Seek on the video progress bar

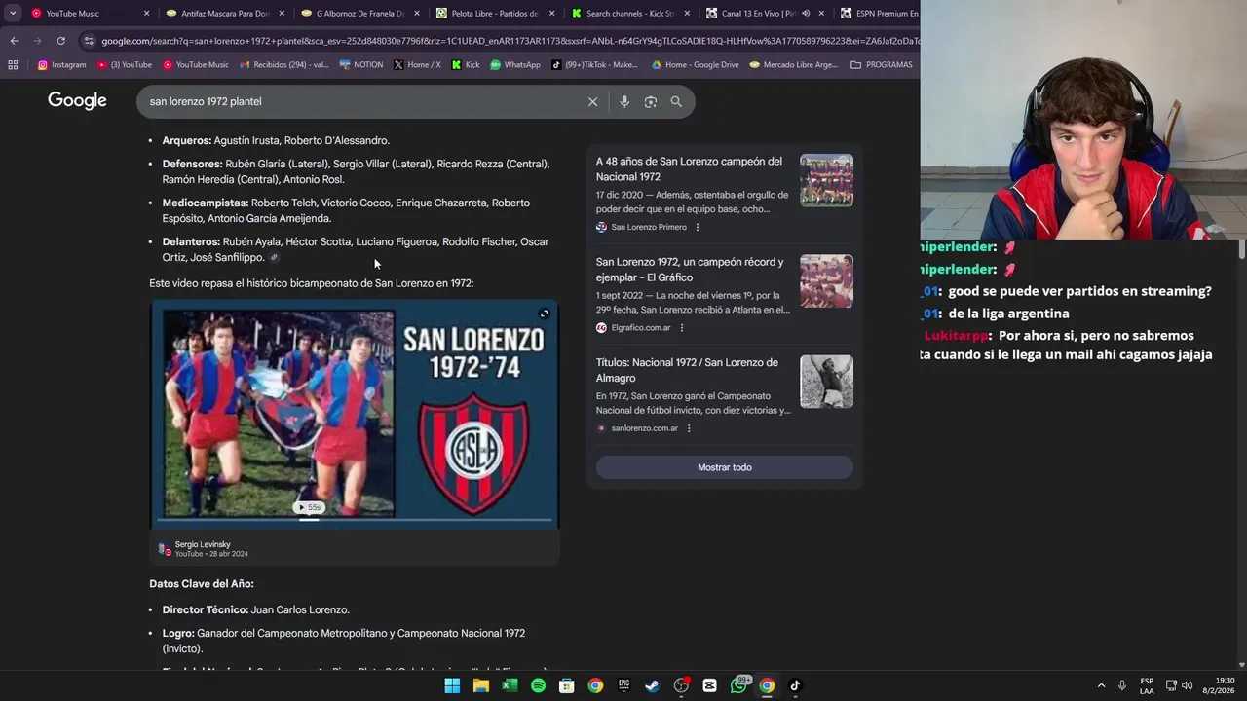355,520
